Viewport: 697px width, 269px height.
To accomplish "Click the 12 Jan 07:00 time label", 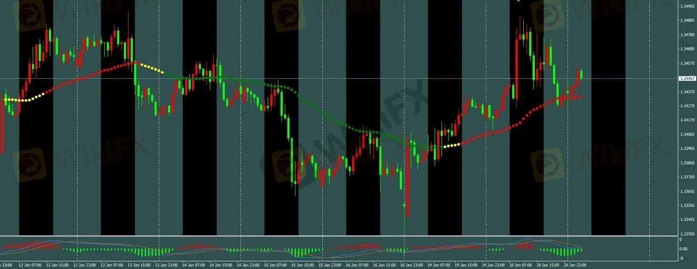I will pyautogui.click(x=30, y=265).
